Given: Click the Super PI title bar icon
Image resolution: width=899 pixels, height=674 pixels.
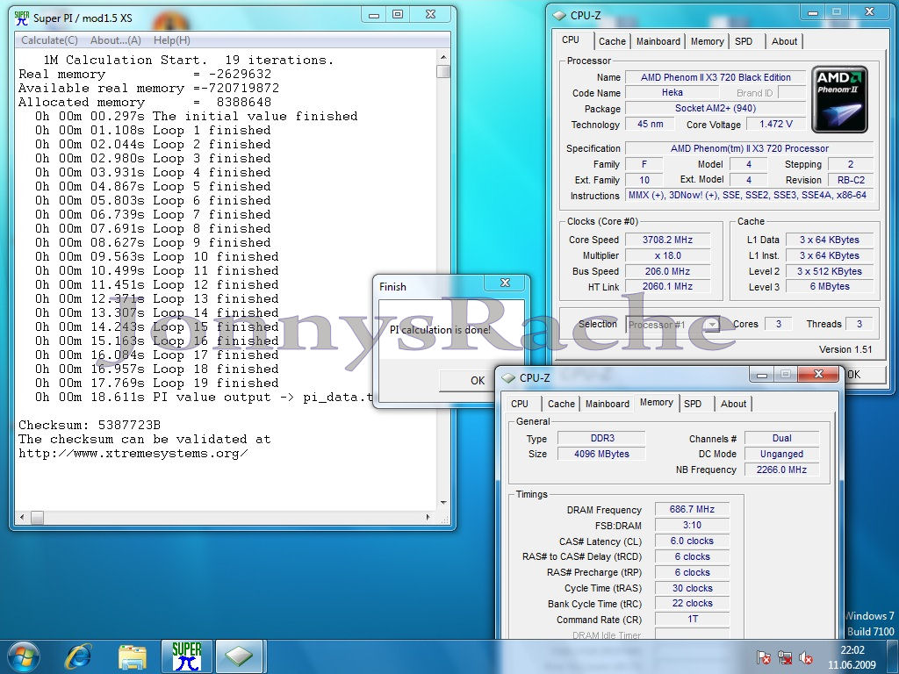Looking at the screenshot, I should coord(22,18).
